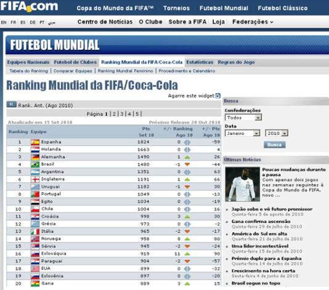Click the previous ranking double-arrow icon
The image size is (329, 290).
[x=12, y=104]
